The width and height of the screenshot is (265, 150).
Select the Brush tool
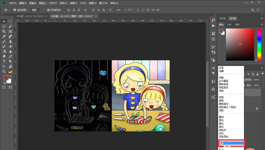point(4,41)
